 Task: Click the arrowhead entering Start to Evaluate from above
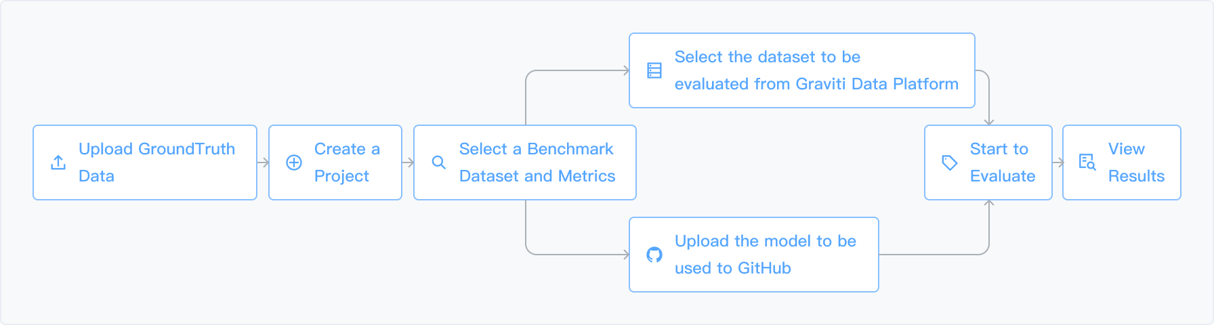point(989,122)
